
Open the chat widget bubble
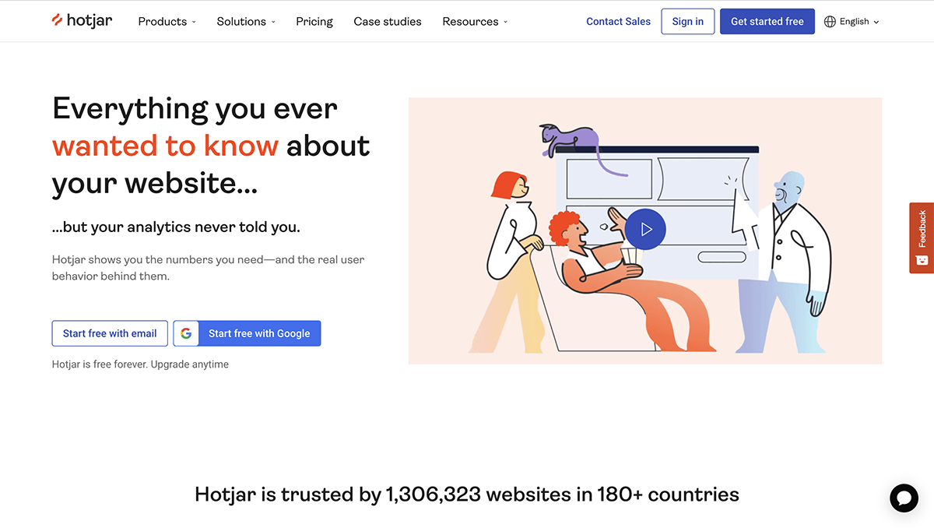[x=904, y=498]
